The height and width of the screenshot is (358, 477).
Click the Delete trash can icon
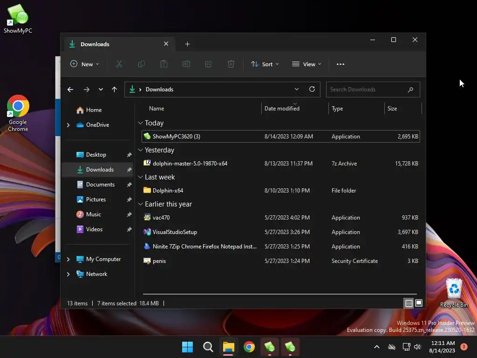coord(231,64)
